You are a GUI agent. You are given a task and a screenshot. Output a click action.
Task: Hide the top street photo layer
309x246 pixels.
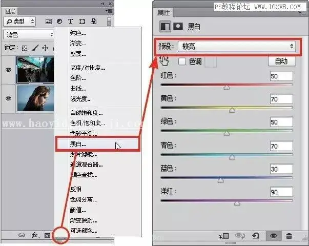tap(8, 70)
